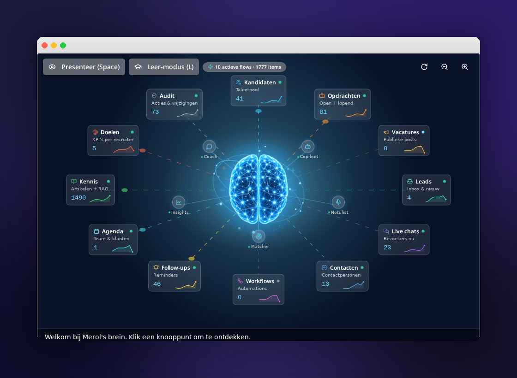This screenshot has height=378, width=517.
Task: Click the 'Publieke posts' subtitle
Action: point(400,139)
